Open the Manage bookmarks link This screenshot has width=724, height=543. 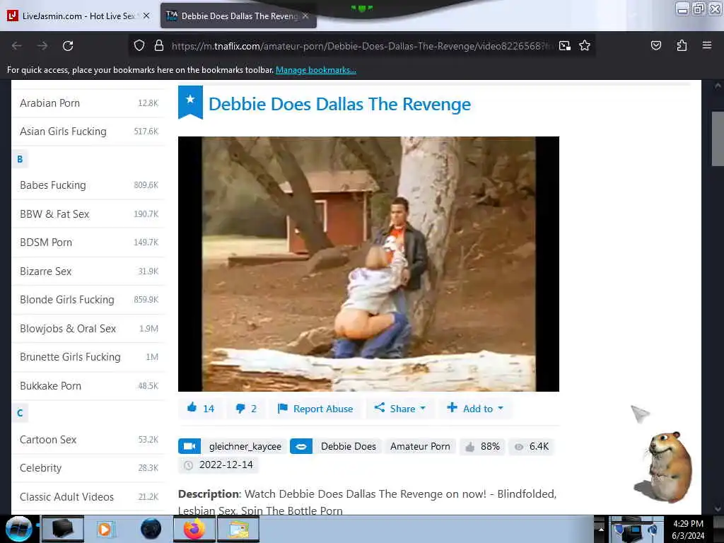(316, 70)
